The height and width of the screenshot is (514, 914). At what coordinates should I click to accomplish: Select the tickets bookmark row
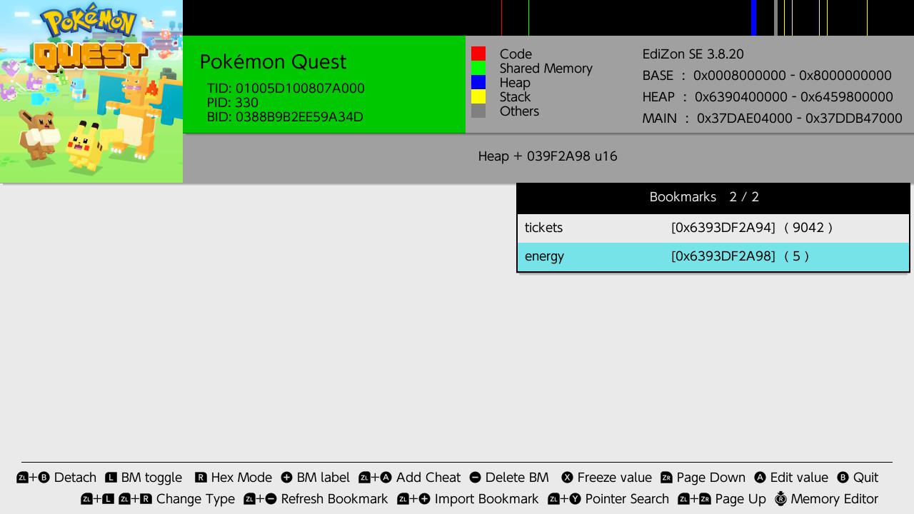[x=713, y=228]
